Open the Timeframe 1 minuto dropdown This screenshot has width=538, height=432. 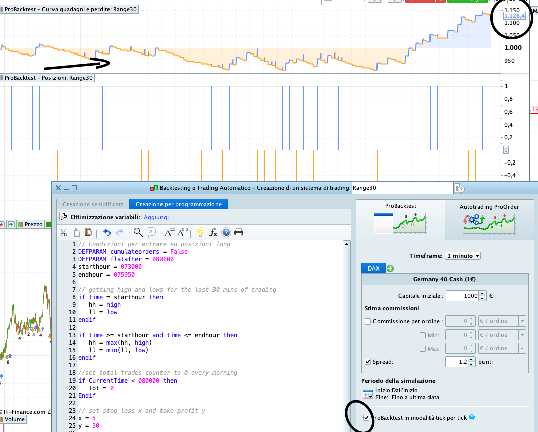click(463, 256)
